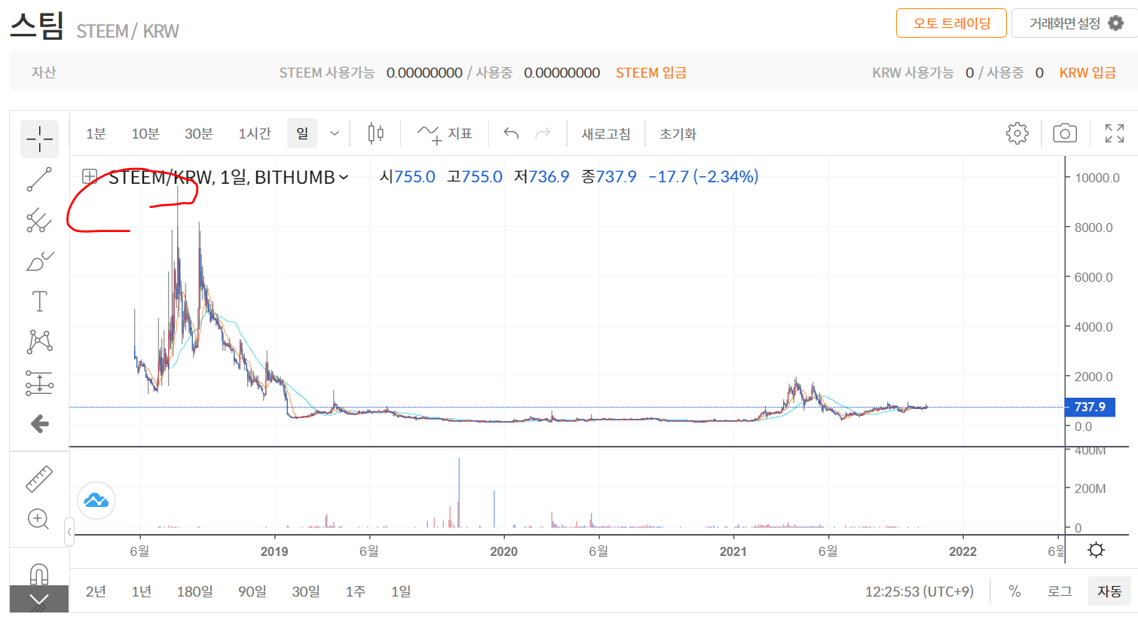Click the 2021 time axis label

733,551
